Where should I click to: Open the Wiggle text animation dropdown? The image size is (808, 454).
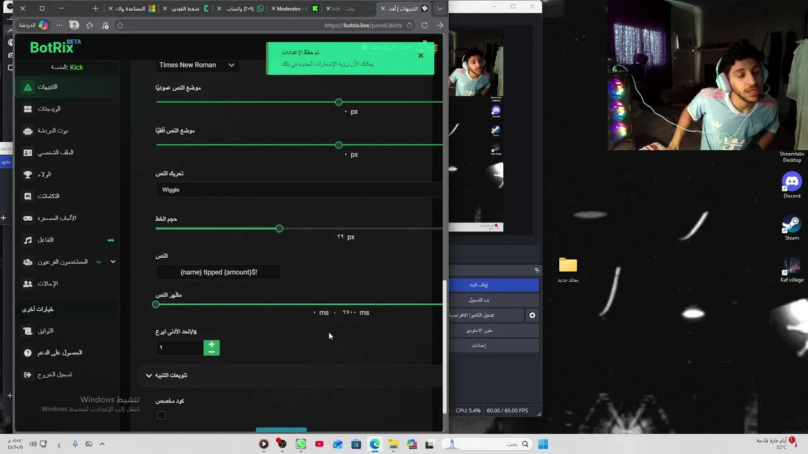click(299, 190)
